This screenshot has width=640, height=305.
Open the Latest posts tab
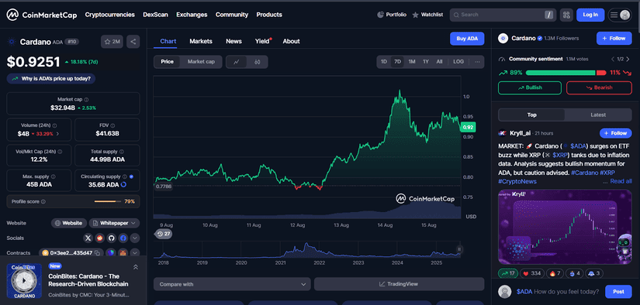tap(598, 115)
